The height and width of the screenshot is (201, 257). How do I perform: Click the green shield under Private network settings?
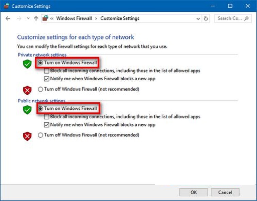(27, 64)
